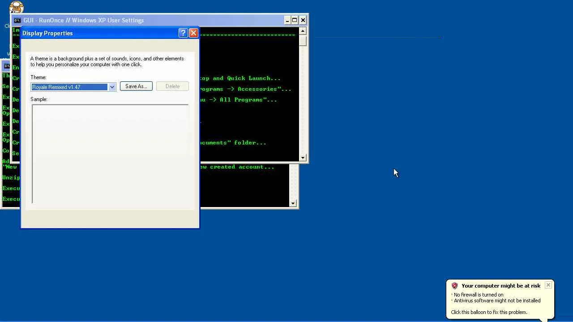573x322 pixels.
Task: Close the GUI - RunOnce console window
Action: click(303, 20)
